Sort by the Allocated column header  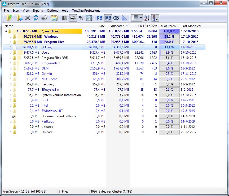[x=118, y=26]
